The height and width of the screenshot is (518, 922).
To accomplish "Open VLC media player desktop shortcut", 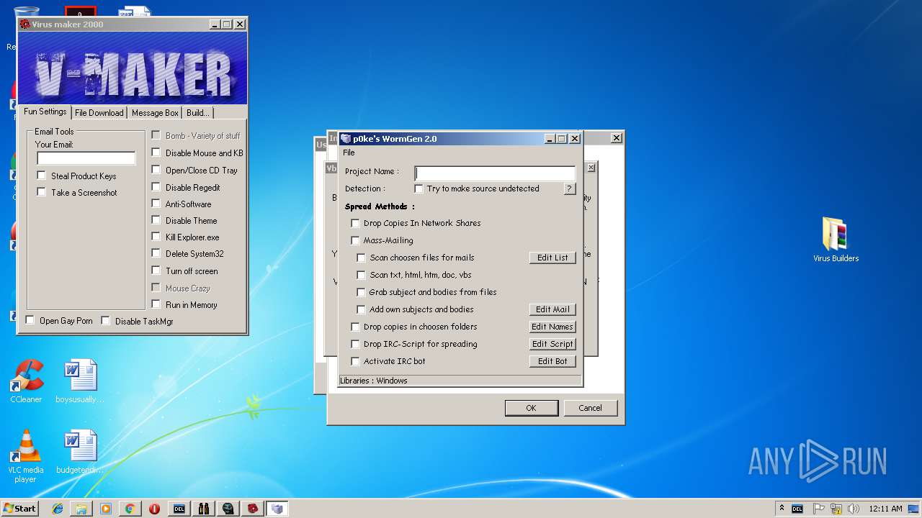I will (26, 456).
